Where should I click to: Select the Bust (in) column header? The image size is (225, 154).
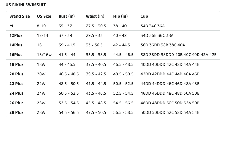point(67,16)
